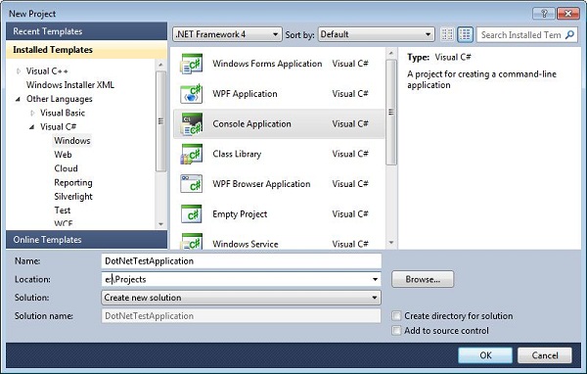This screenshot has width=587, height=374.
Task: Select the Silverlight category
Action: click(x=73, y=197)
